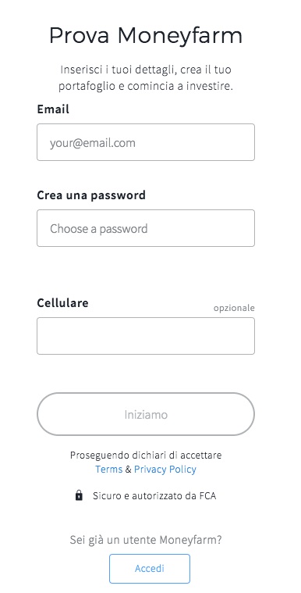Click Sei già un utente Moneyfarm text
This screenshot has width=301, height=593.
click(146, 540)
